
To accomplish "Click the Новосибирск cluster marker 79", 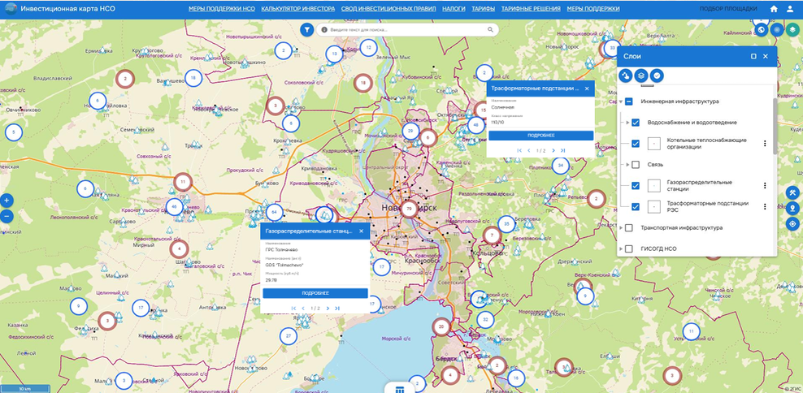I will [x=408, y=209].
